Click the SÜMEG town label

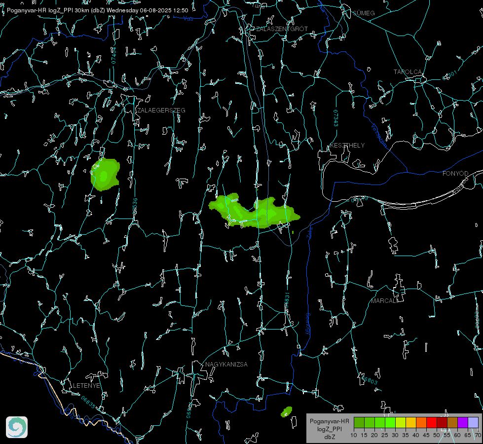point(364,13)
